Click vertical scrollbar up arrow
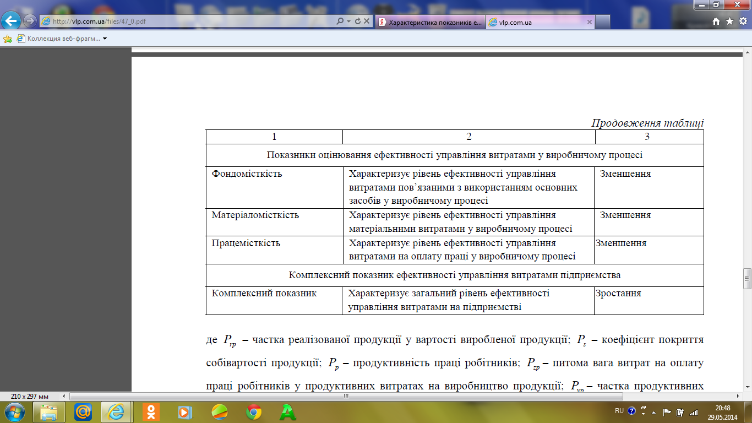The image size is (752, 423). pos(747,52)
